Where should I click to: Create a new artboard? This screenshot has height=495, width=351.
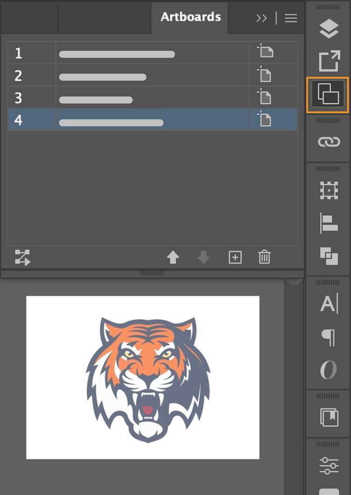coord(235,257)
